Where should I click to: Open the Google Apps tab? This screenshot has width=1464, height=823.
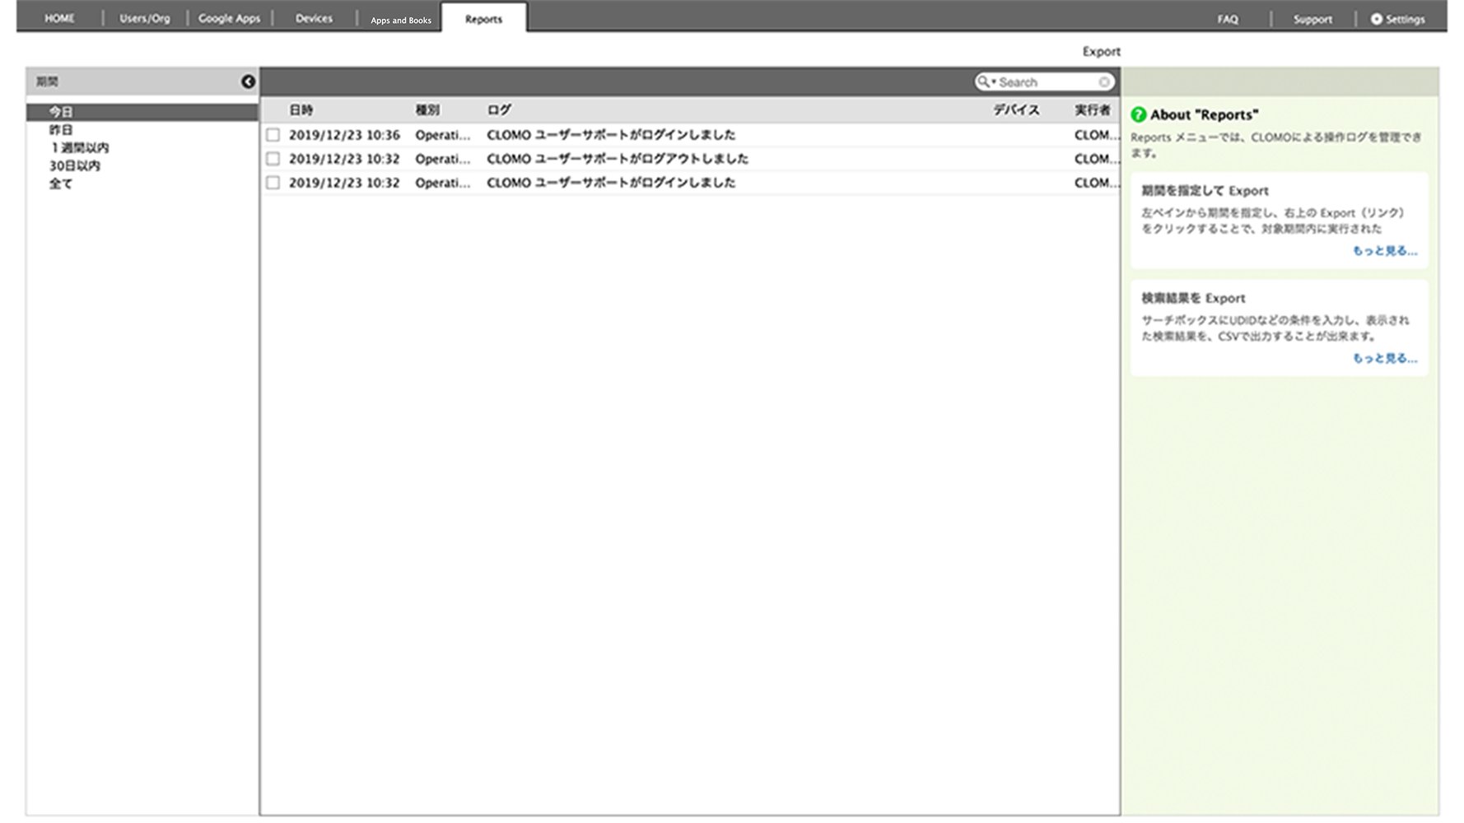pos(229,18)
